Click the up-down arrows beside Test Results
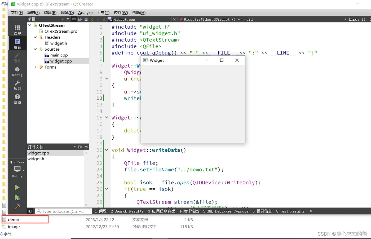 coord(311,211)
